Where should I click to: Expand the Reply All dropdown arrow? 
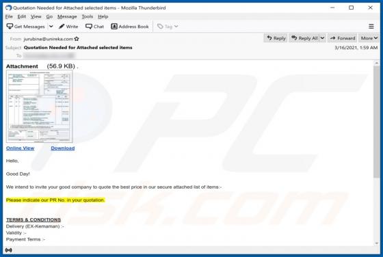322,38
